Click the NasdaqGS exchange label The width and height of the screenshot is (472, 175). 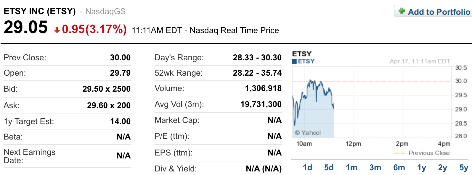pos(105,11)
